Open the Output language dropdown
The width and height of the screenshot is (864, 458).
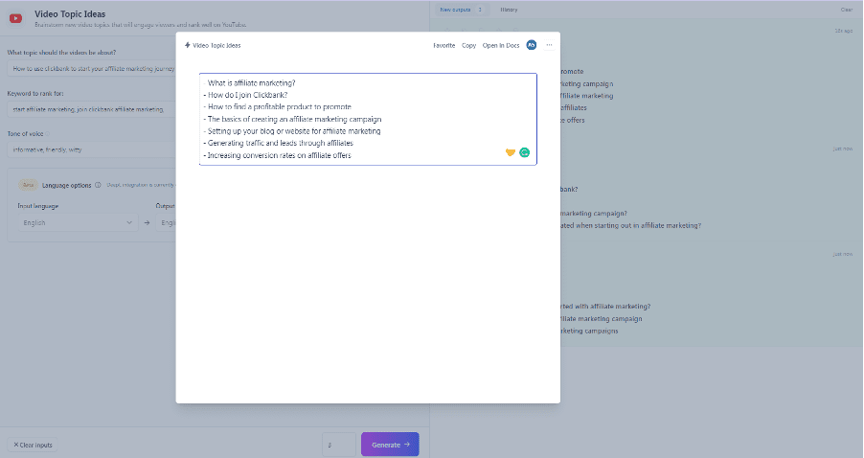(166, 222)
